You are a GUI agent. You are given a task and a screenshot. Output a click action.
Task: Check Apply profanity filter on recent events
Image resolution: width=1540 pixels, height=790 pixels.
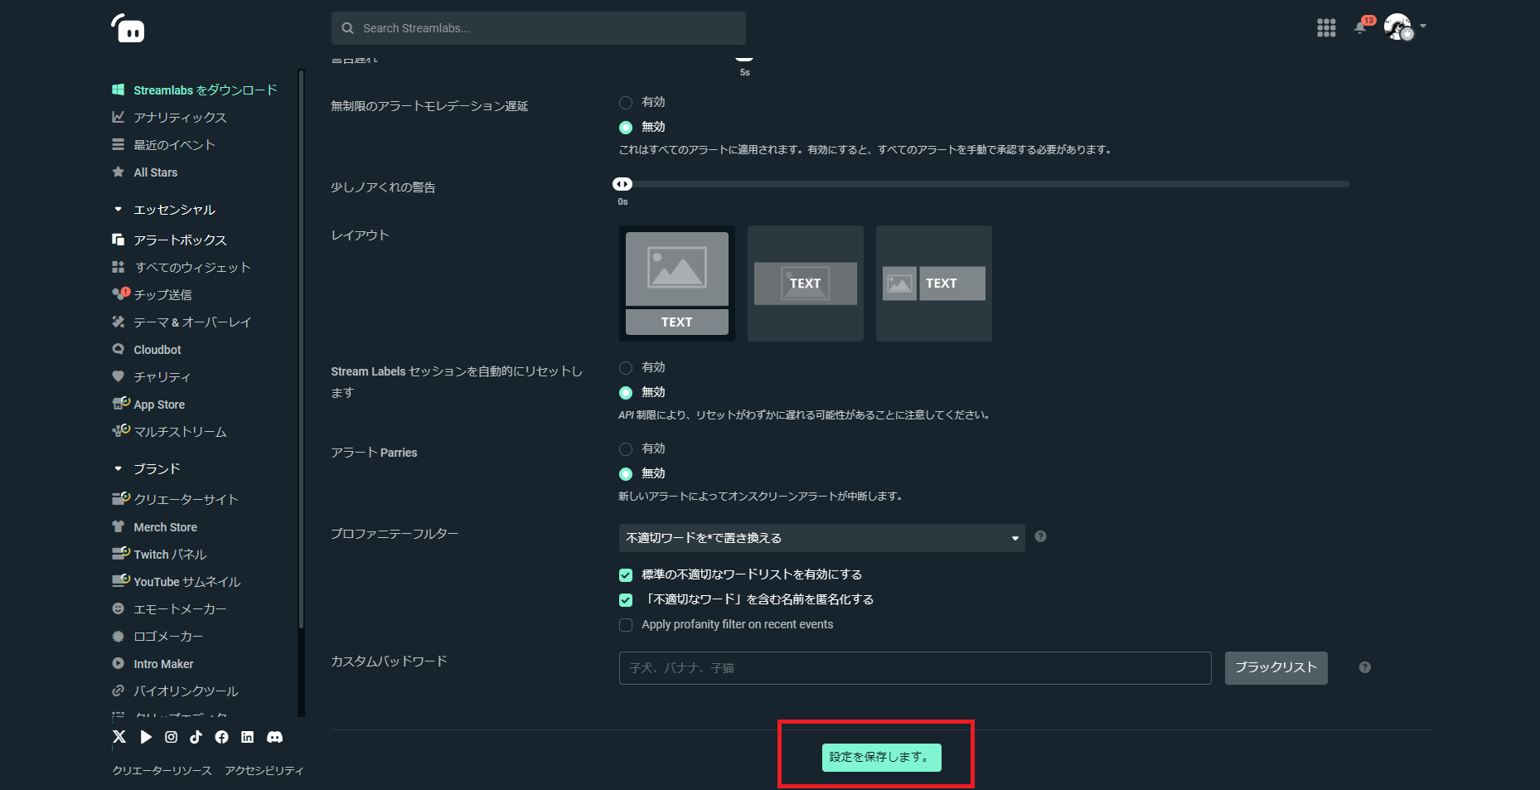[626, 624]
